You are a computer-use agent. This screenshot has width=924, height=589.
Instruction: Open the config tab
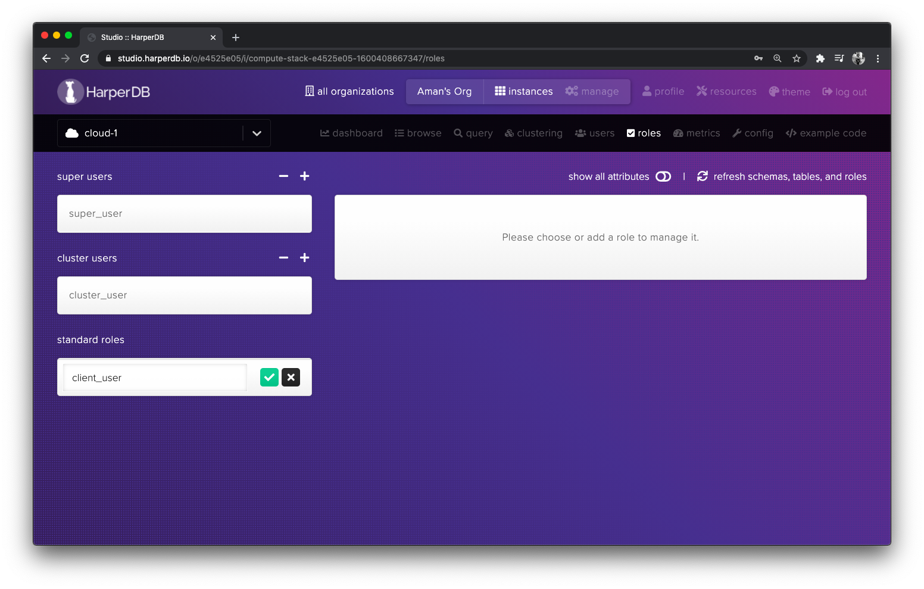pyautogui.click(x=753, y=133)
